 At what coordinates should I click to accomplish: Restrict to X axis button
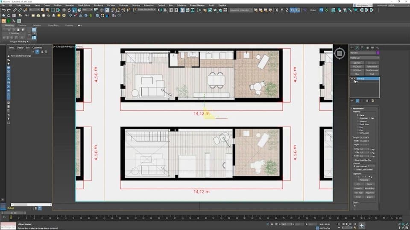277,10
